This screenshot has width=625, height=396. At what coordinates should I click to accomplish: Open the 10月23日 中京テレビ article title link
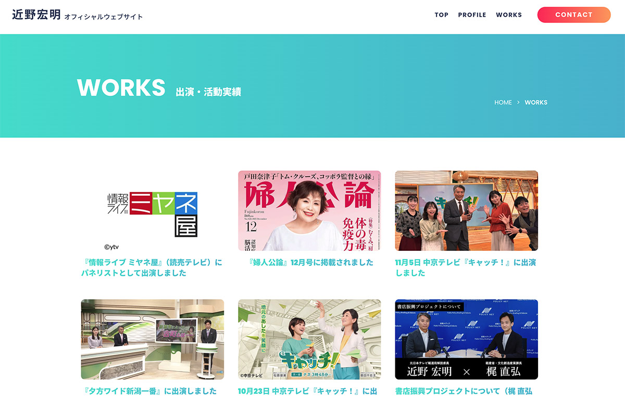click(307, 391)
